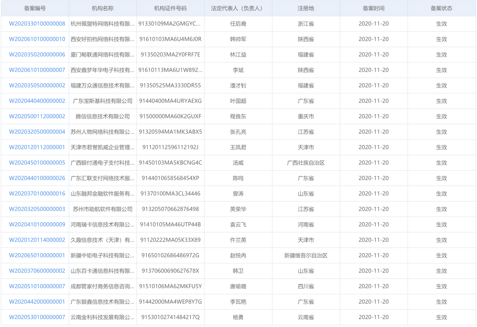Image resolution: width=477 pixels, height=327 pixels.
Task: Select certificate number 91610103MA6U4M6J0R
Action: [x=170, y=39]
